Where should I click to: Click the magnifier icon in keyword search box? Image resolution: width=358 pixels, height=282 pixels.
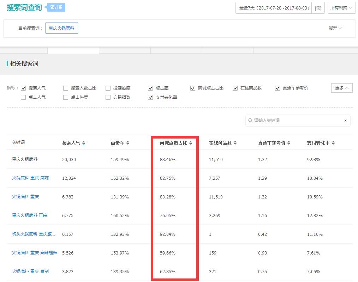point(250,120)
